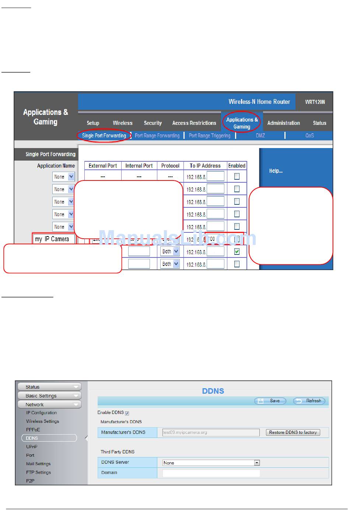Open Mail Settings in sidebar

point(38,464)
